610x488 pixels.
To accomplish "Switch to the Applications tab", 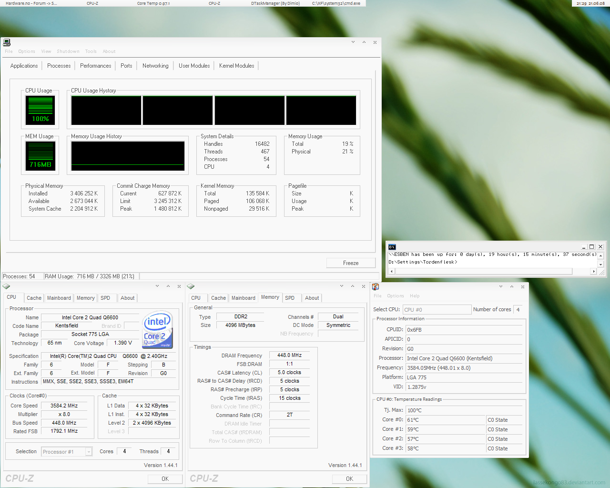I will (x=24, y=66).
